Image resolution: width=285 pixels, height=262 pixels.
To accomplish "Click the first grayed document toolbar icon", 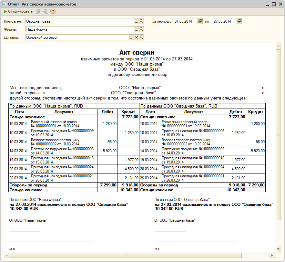I will click(x=38, y=11).
